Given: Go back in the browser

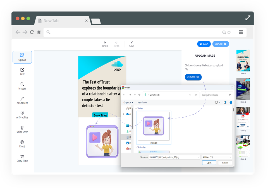Looking at the screenshot, I should 18,32.
